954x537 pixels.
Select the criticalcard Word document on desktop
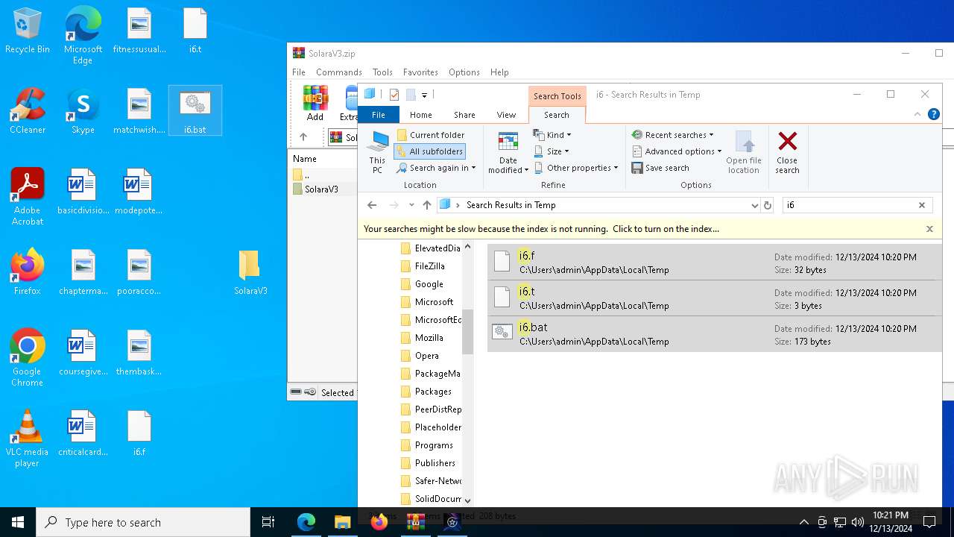point(83,434)
